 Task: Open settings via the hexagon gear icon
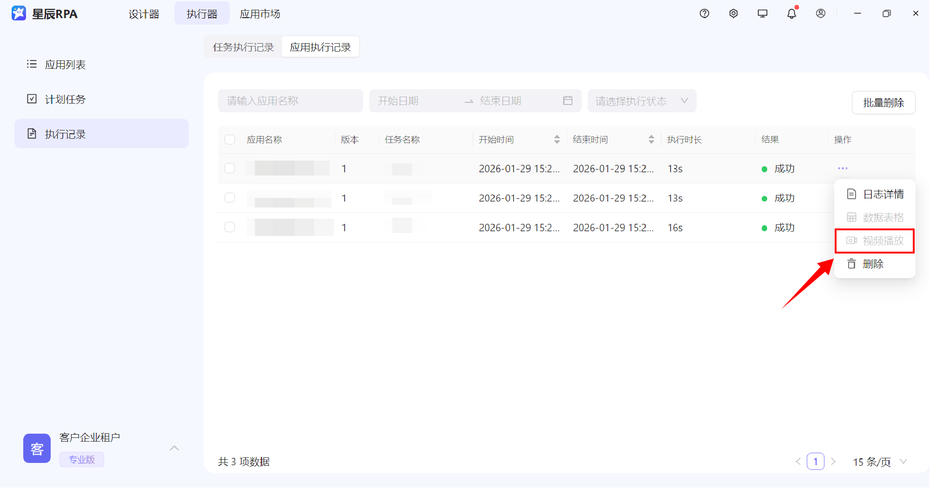click(733, 13)
